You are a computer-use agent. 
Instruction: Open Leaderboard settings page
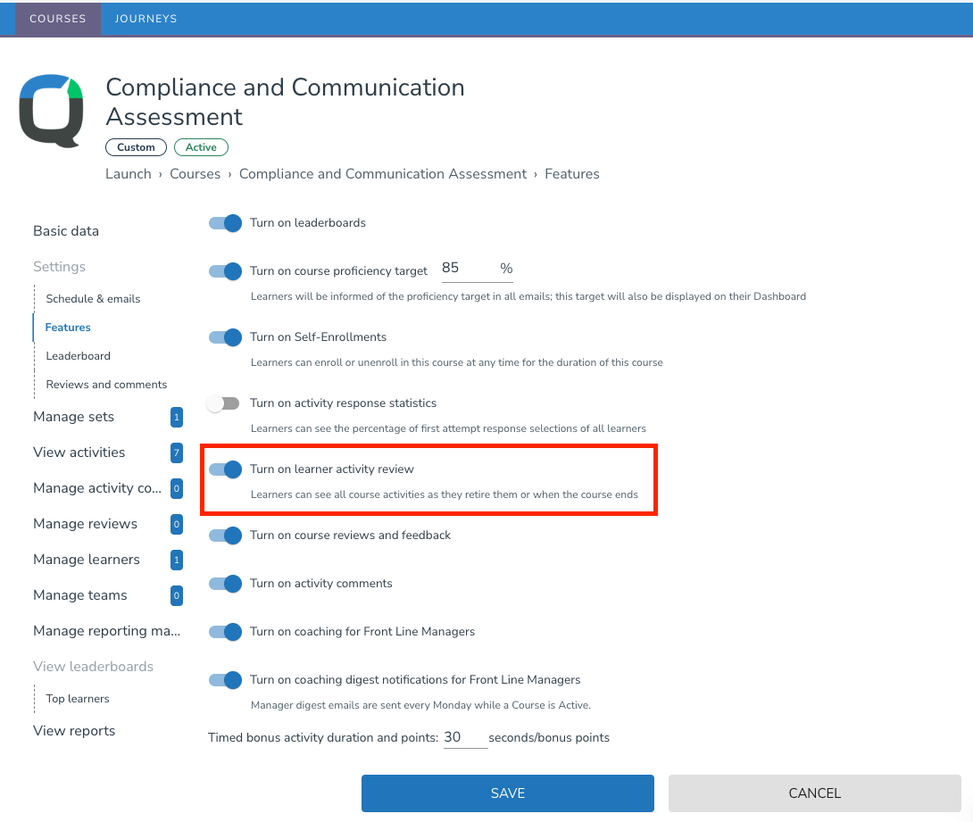[79, 356]
